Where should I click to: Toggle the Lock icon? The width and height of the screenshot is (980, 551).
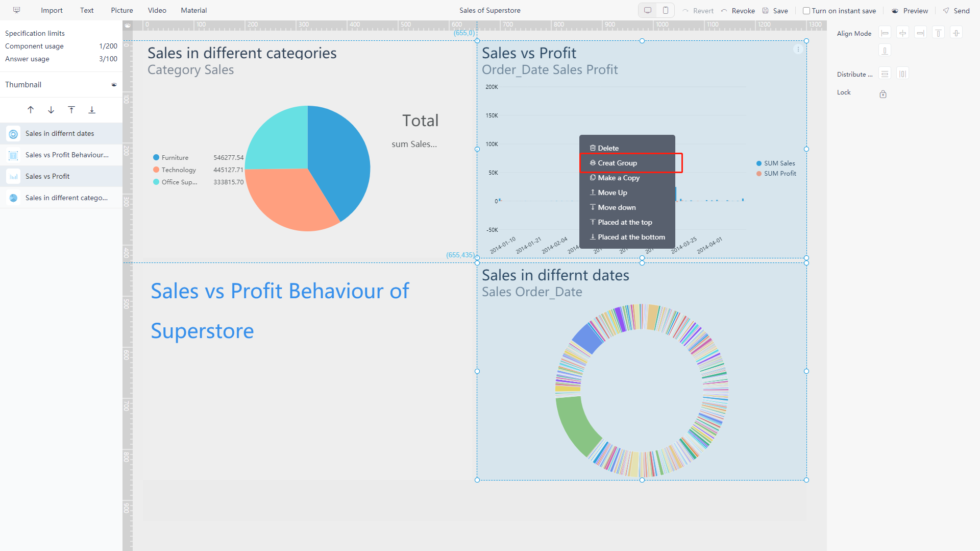pos(883,94)
